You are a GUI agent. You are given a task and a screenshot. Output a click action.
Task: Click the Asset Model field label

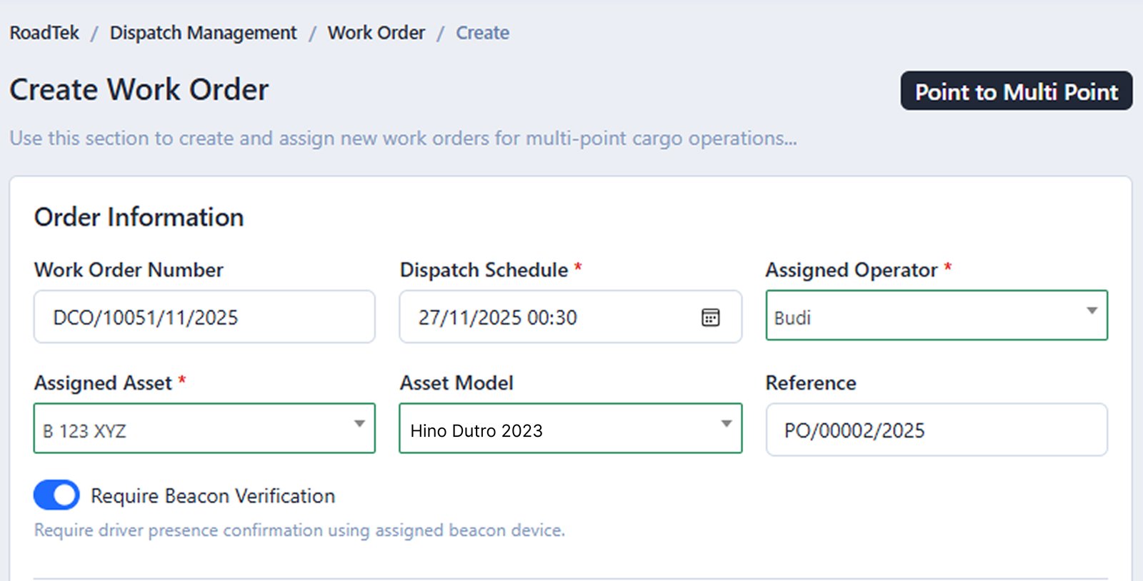point(456,383)
